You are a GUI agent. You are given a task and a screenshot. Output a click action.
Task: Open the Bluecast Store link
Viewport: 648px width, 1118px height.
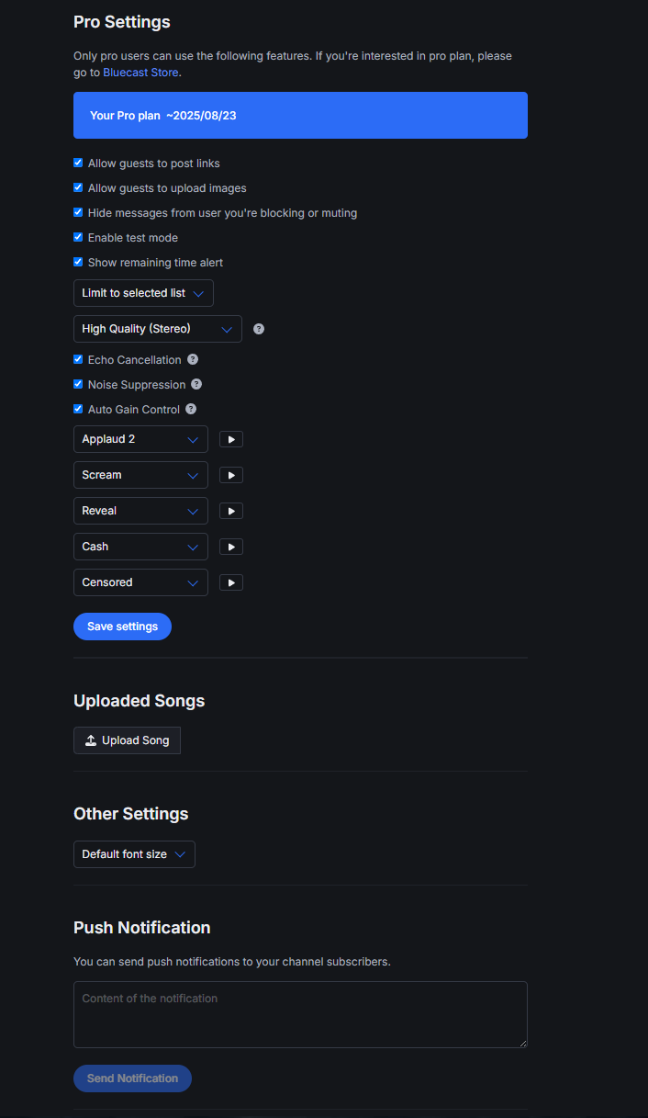click(140, 73)
